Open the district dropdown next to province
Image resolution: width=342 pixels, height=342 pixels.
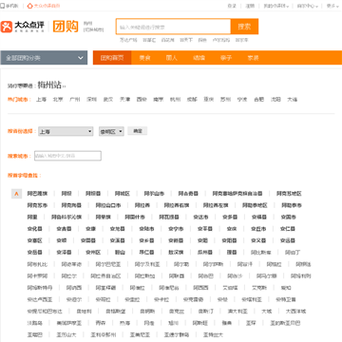[111, 131]
